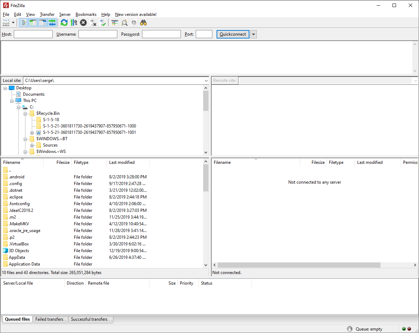This screenshot has width=419, height=333.
Task: Open Local site path dropdown
Action: coord(206,81)
